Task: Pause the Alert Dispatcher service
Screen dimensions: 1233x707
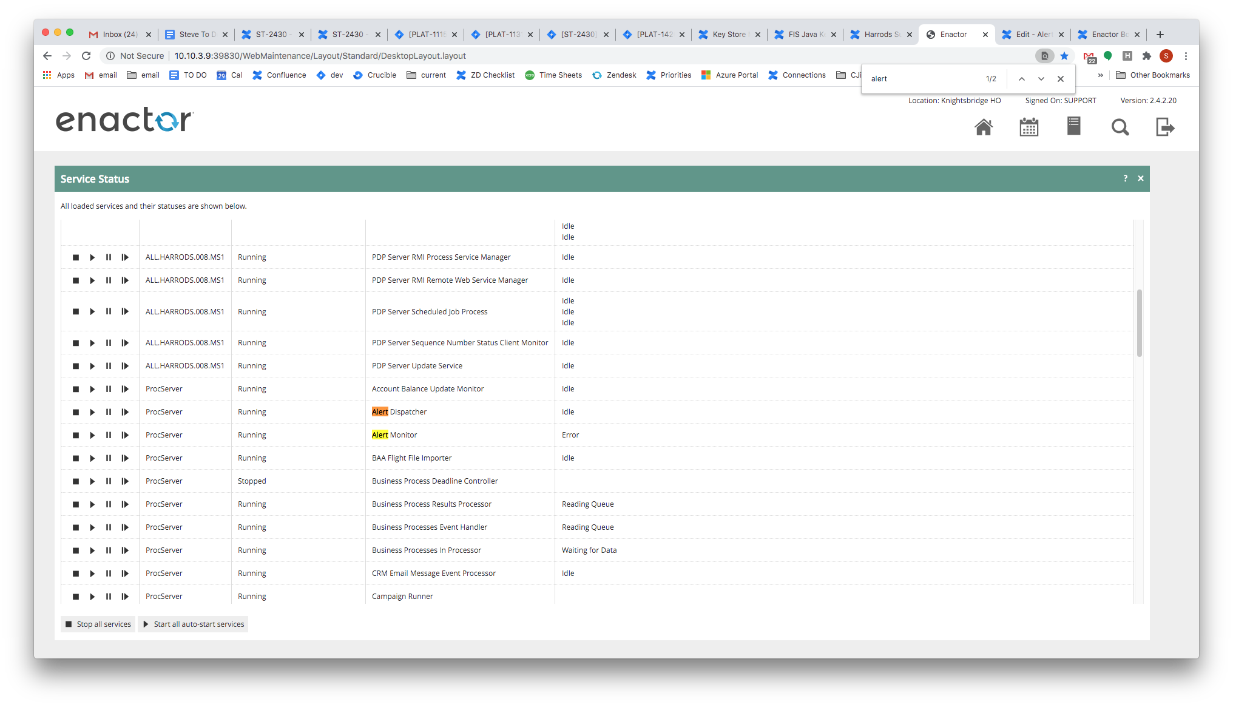Action: click(109, 412)
